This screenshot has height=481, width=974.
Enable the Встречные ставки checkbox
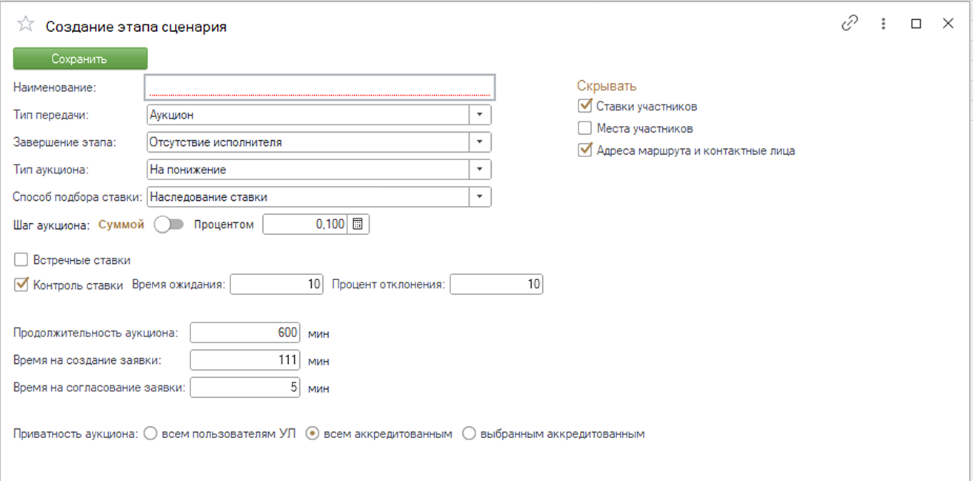click(21, 260)
